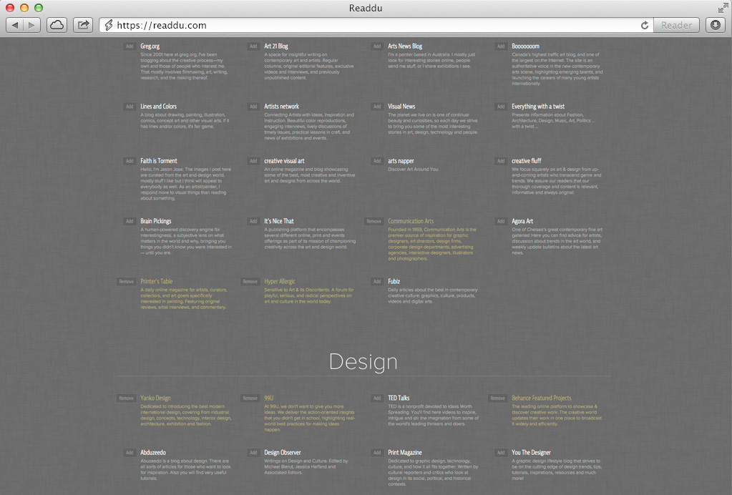The height and width of the screenshot is (495, 732).
Task: Add the arts napper feed
Action: [377, 161]
